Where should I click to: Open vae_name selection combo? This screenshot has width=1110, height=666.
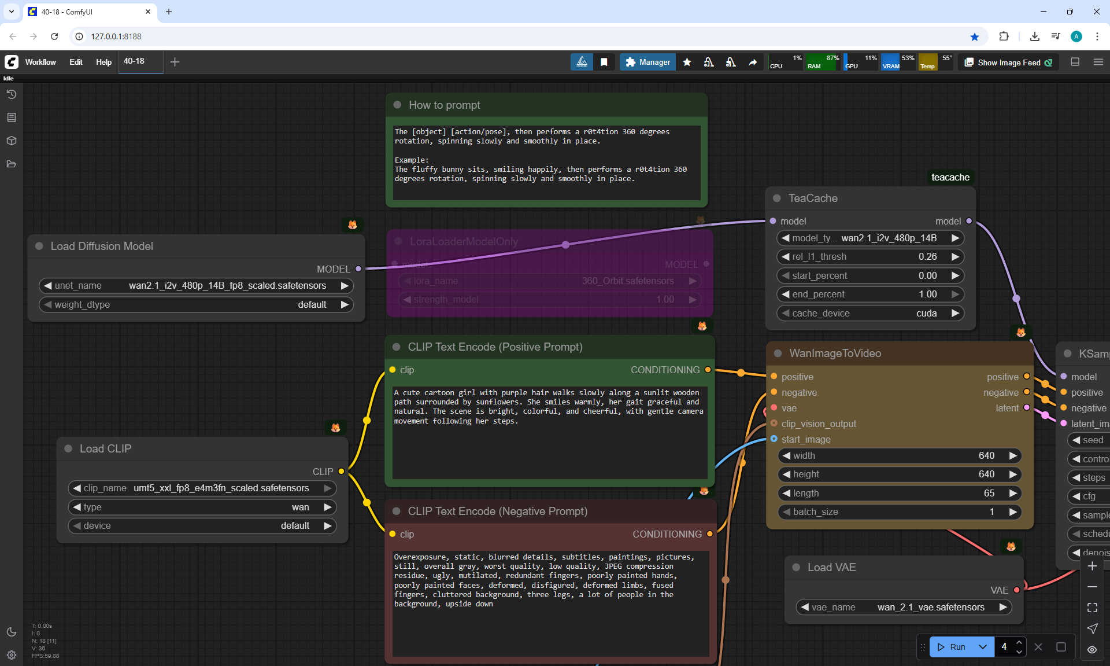pyautogui.click(x=904, y=607)
